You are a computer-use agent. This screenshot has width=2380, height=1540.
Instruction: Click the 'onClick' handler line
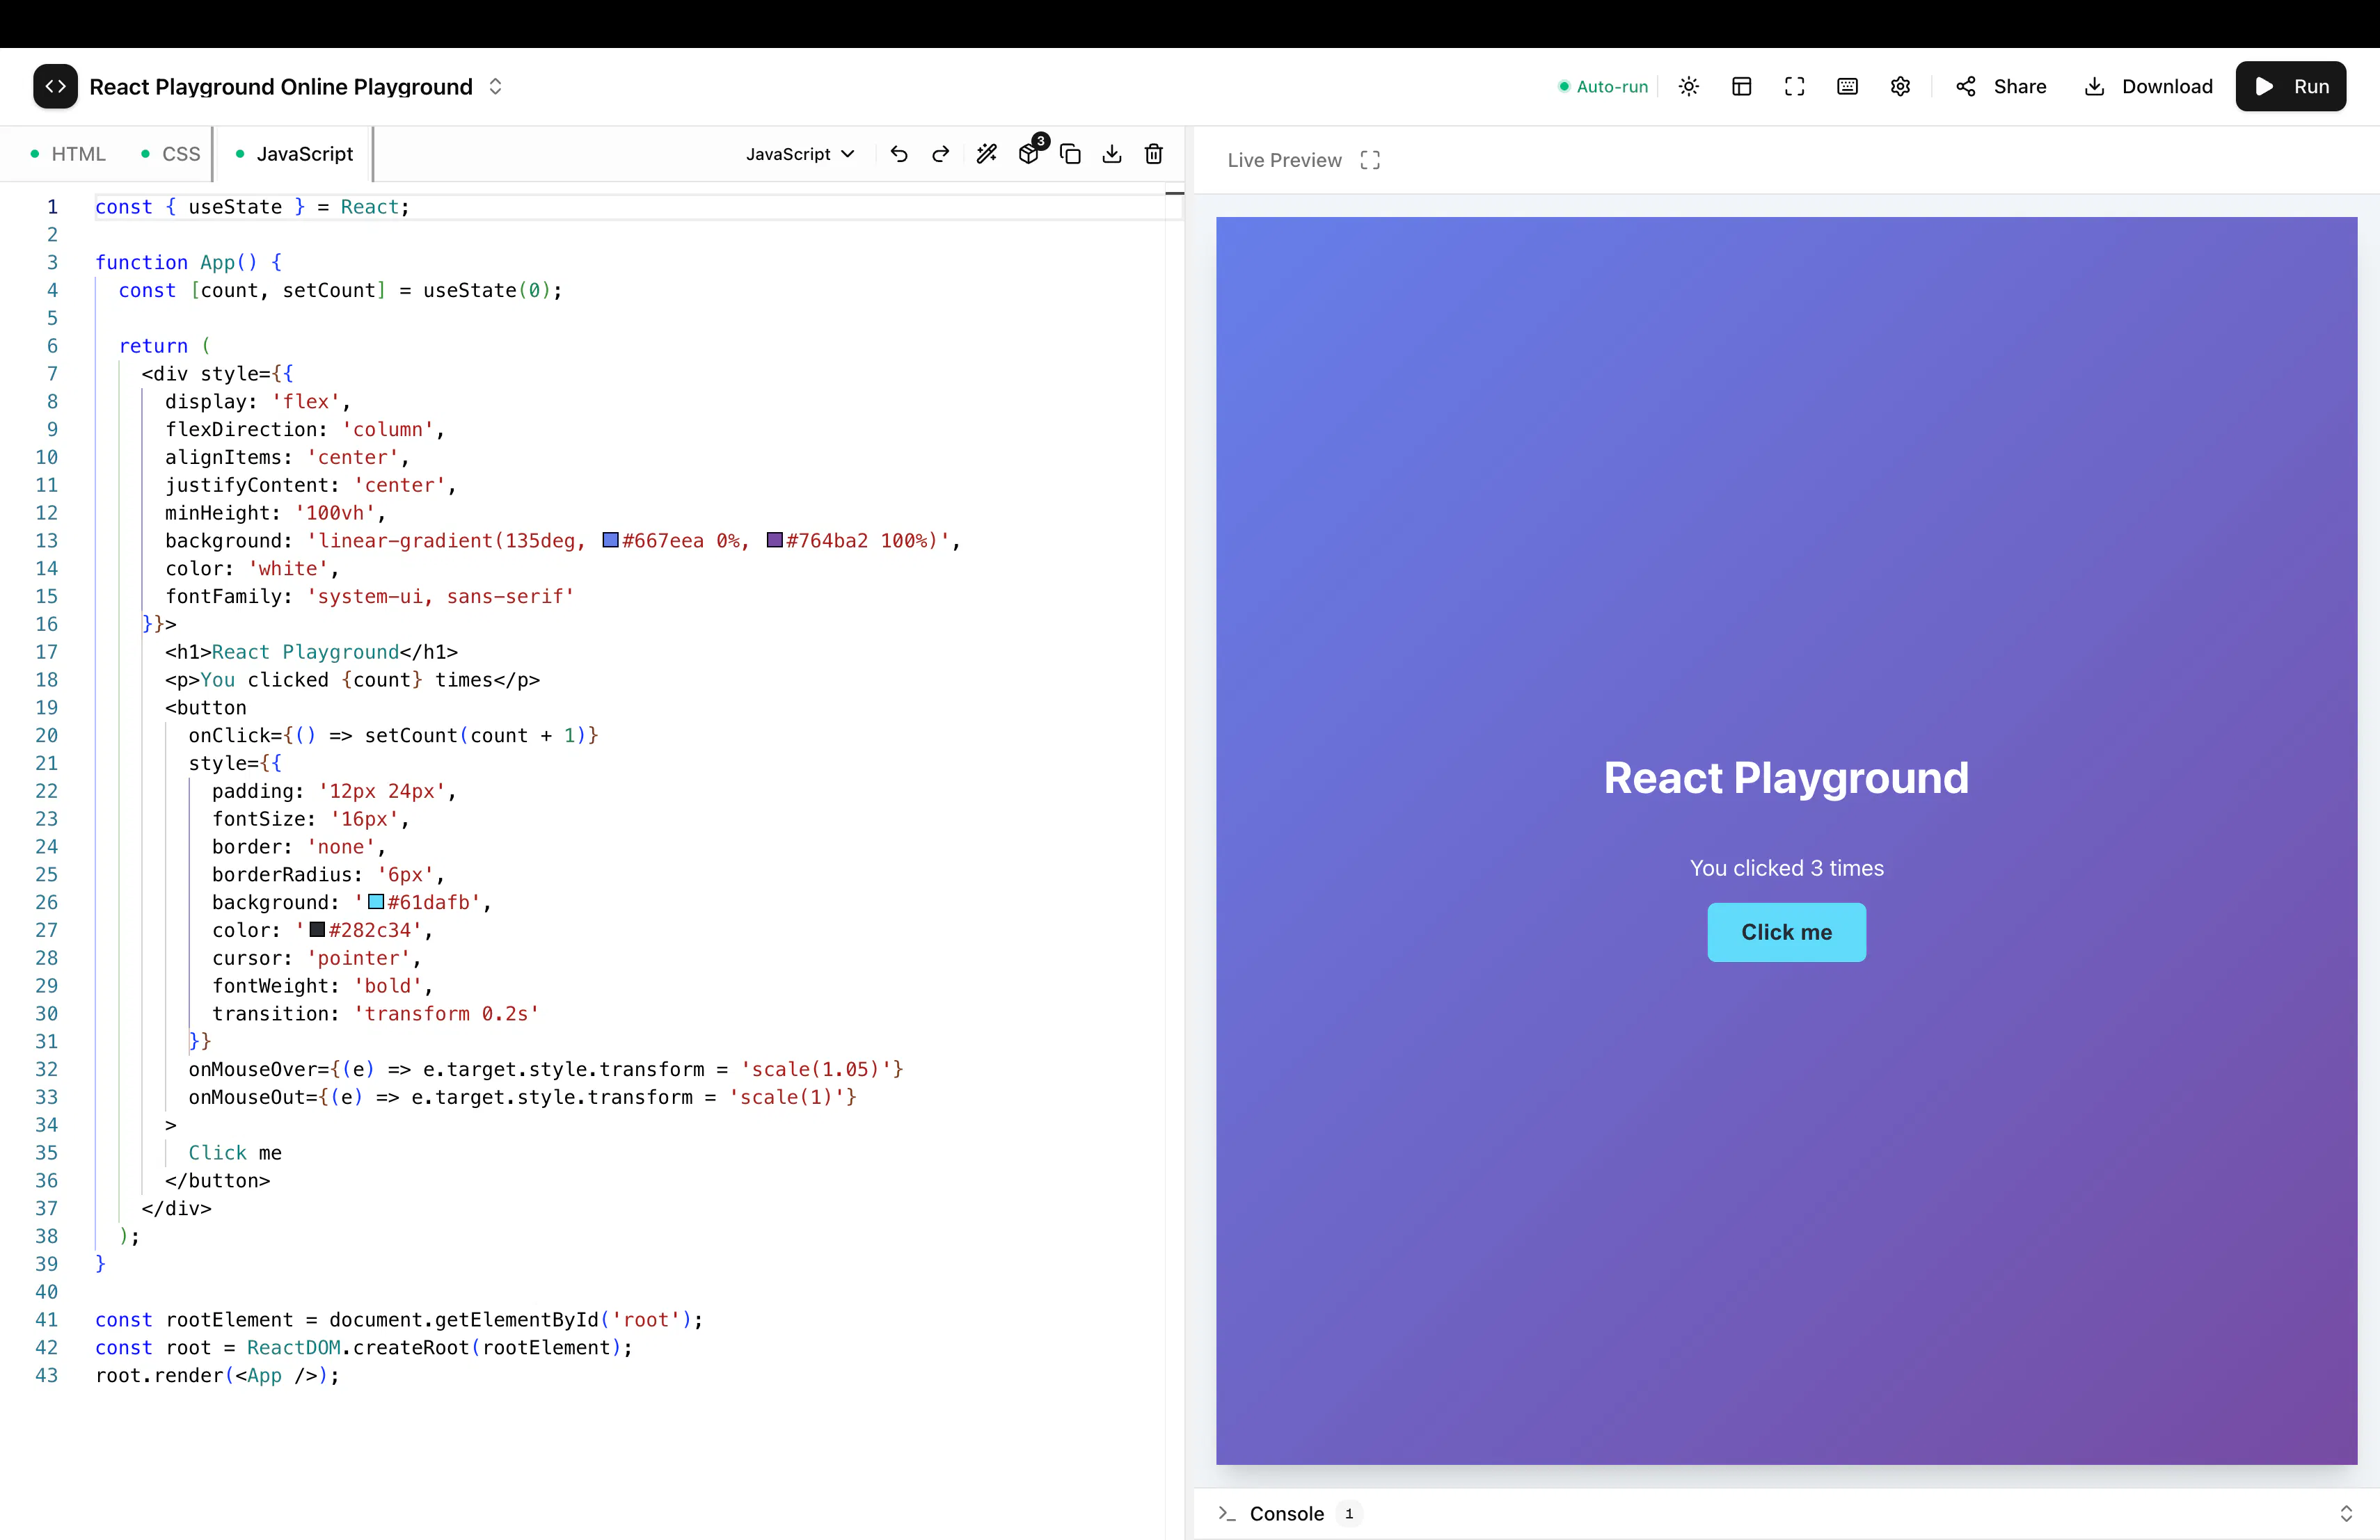(393, 735)
